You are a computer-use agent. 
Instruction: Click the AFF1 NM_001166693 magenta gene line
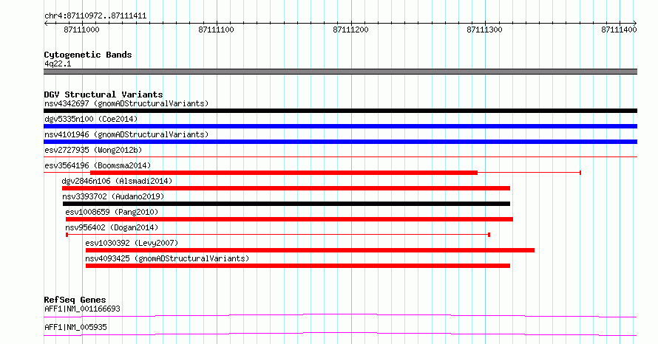[x=340, y=315]
